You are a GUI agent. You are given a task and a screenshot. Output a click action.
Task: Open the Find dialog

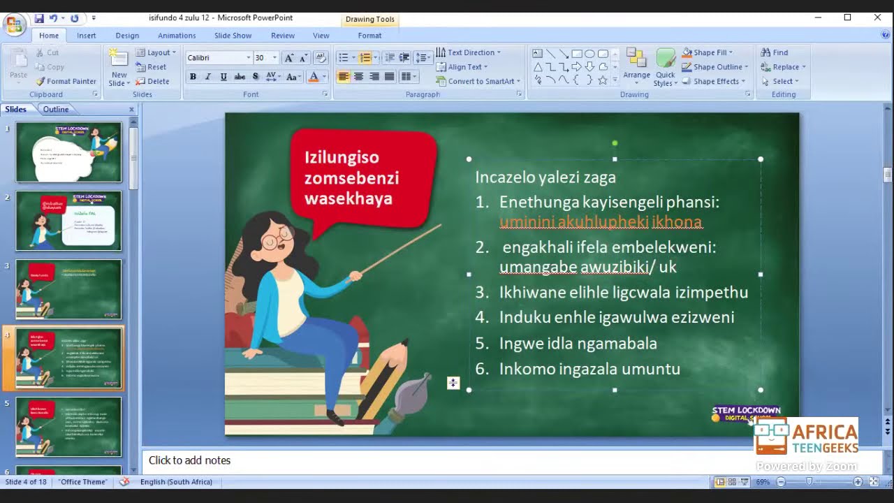[x=775, y=52]
